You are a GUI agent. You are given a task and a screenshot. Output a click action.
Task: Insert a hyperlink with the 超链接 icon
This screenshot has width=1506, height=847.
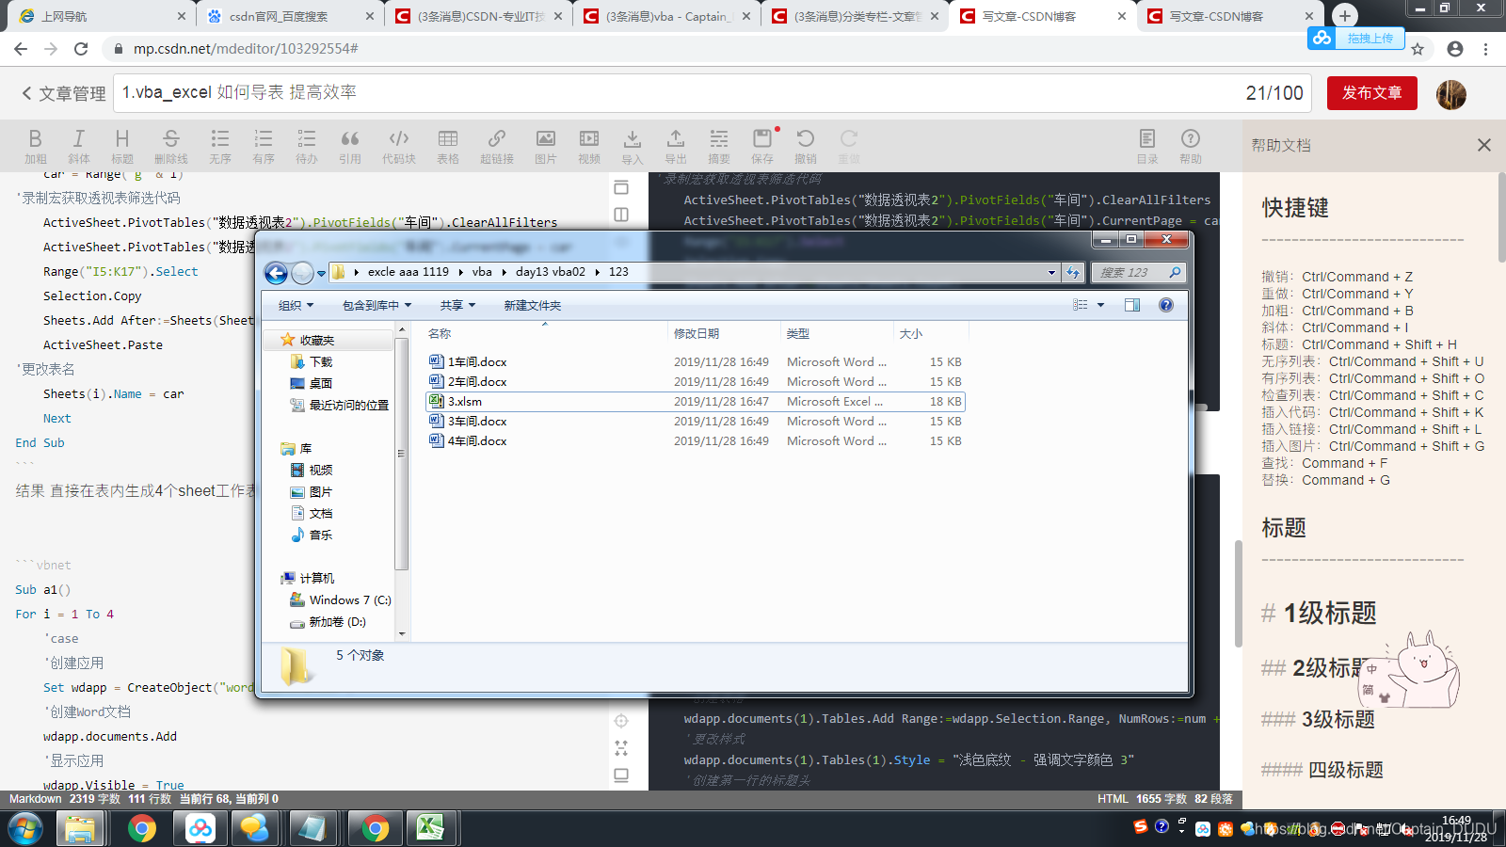pyautogui.click(x=497, y=146)
